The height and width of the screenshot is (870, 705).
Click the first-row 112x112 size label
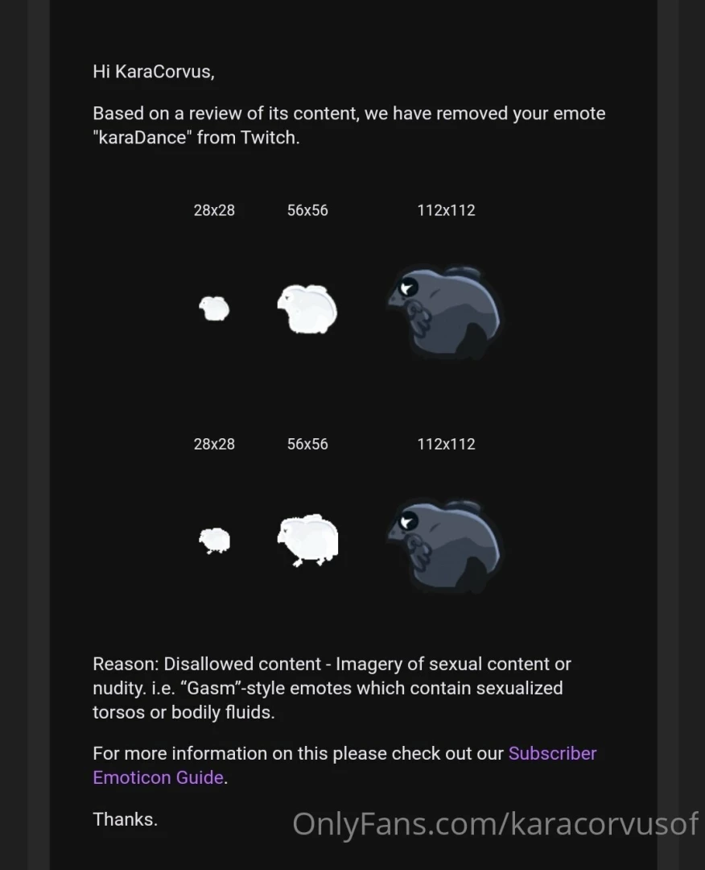tap(446, 210)
